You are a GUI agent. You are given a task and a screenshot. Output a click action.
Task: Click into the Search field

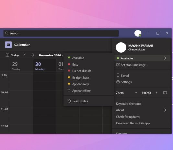point(61,33)
